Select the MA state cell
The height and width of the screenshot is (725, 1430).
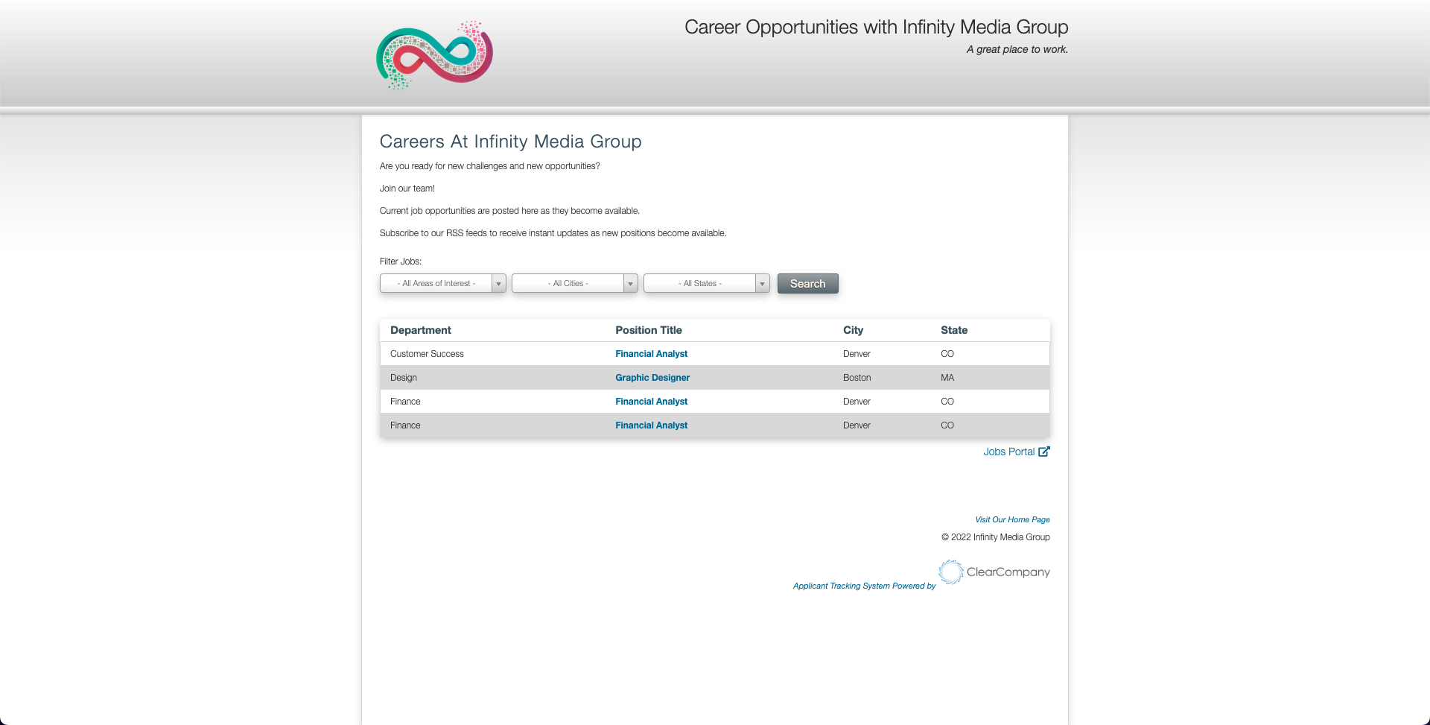coord(947,378)
